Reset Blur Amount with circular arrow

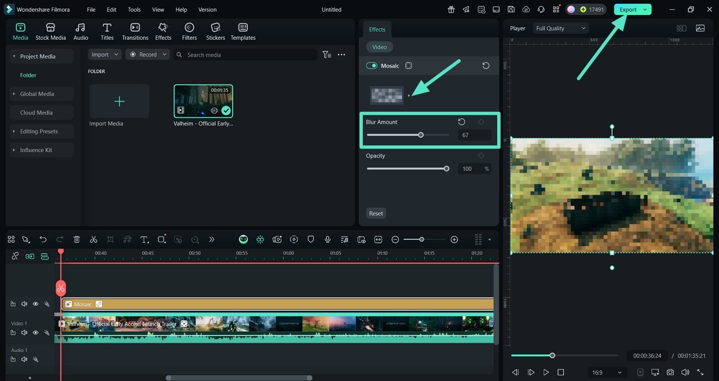[x=462, y=122]
